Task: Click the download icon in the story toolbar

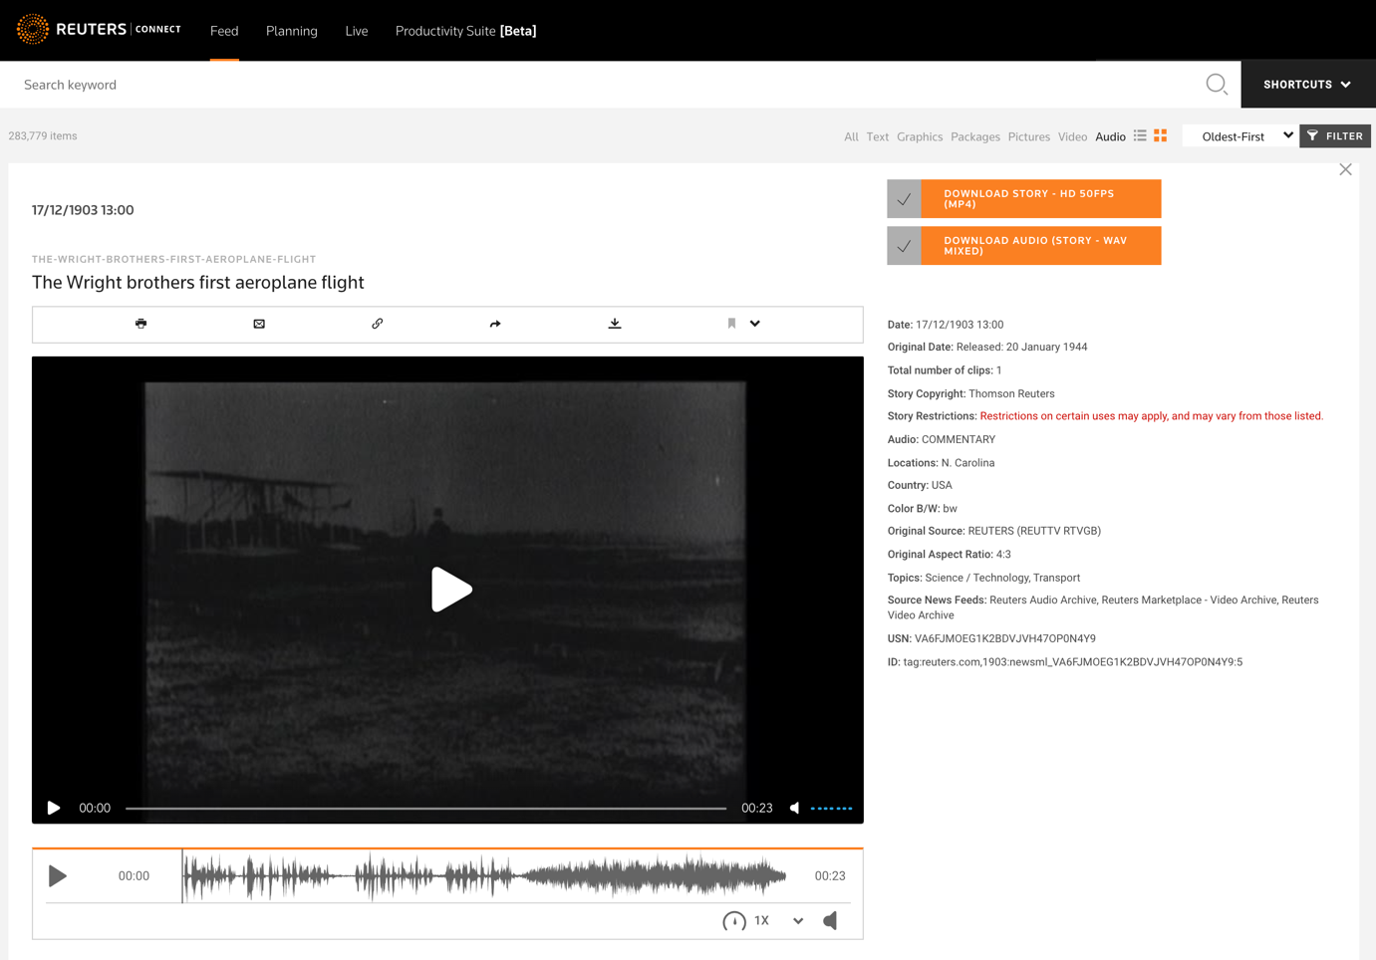Action: 615,324
